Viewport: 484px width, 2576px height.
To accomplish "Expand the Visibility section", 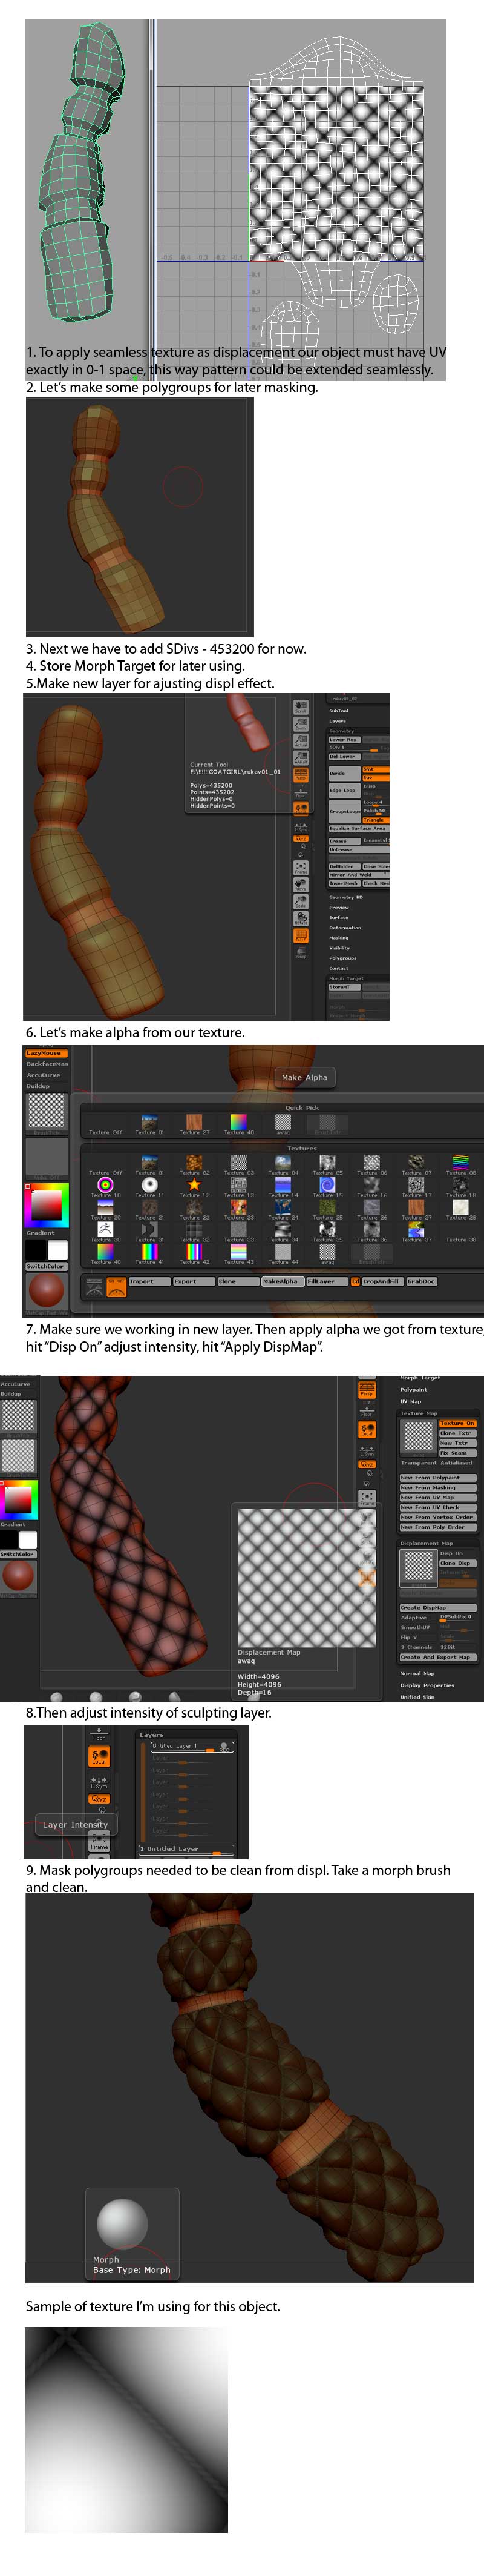I will [x=339, y=948].
